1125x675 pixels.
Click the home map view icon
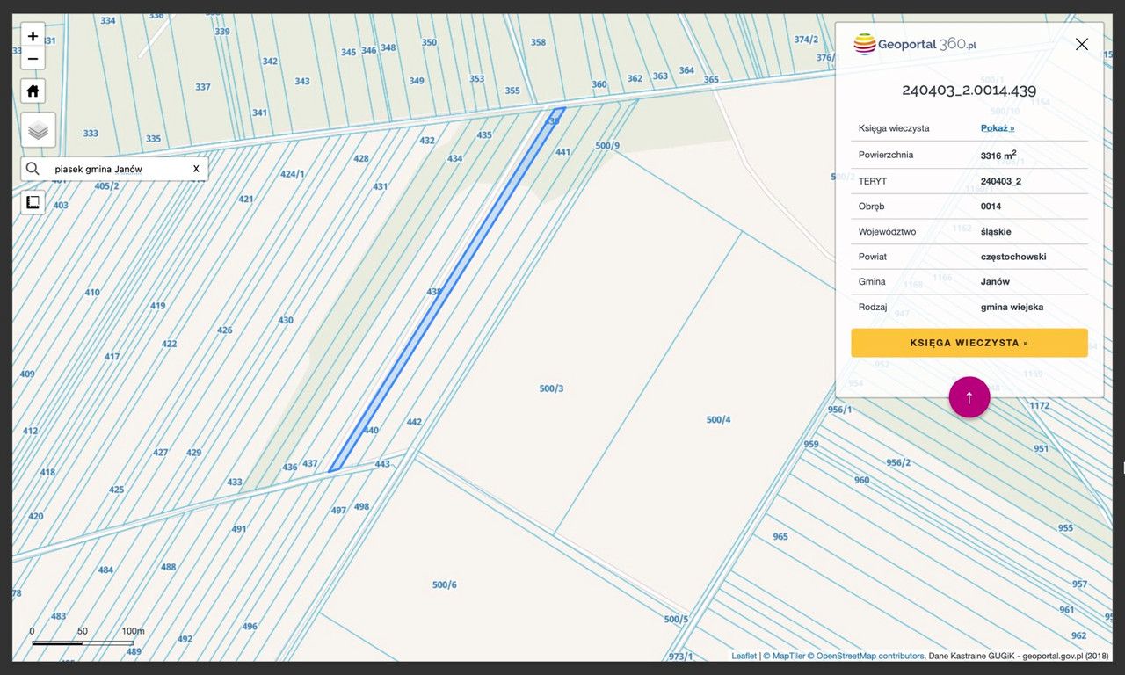(x=33, y=91)
